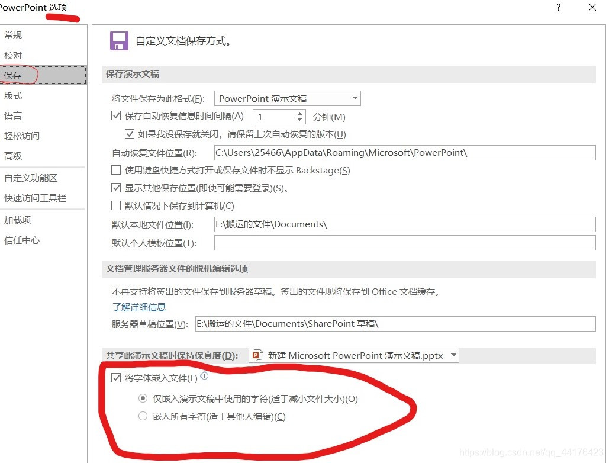609x463 pixels.
Task: Click the 文档管理服务器文件的脱机编辑选项 heading
Action: pyautogui.click(x=177, y=269)
